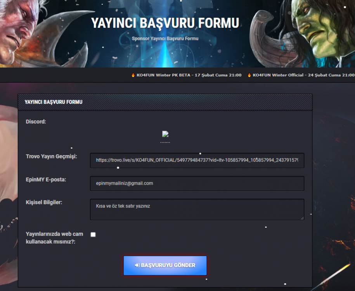The image size is (355, 291).
Task: Click the resize handle of Kişisel Bilgiler textarea
Action: point(302,218)
